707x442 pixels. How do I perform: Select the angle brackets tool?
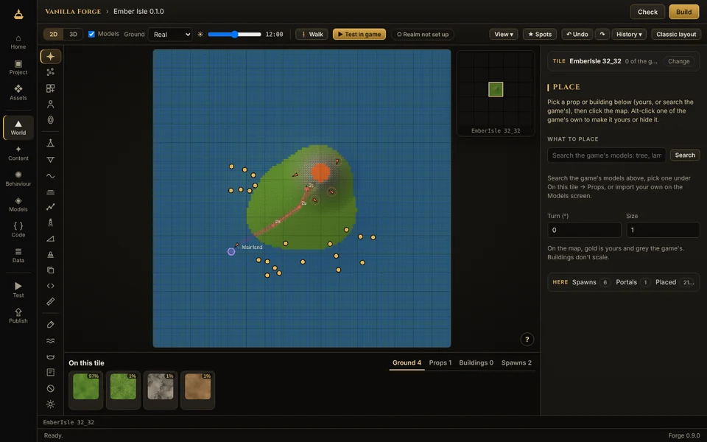51,286
